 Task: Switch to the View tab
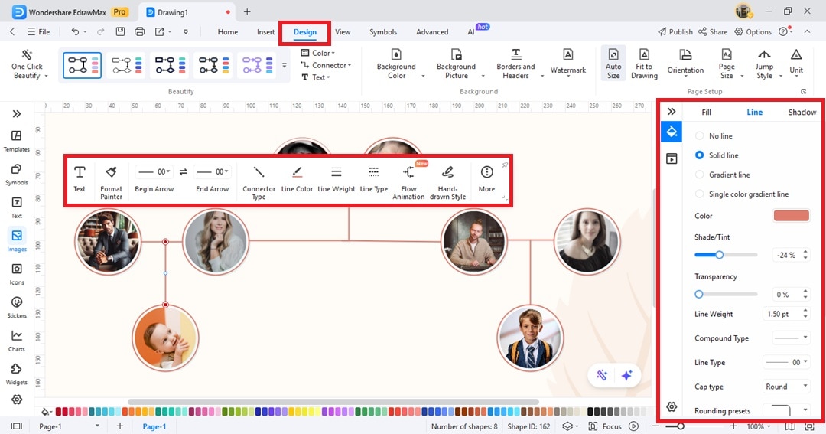[343, 31]
